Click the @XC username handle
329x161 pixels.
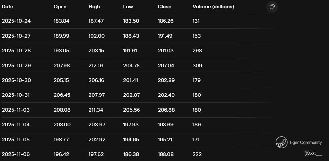click(x=313, y=153)
